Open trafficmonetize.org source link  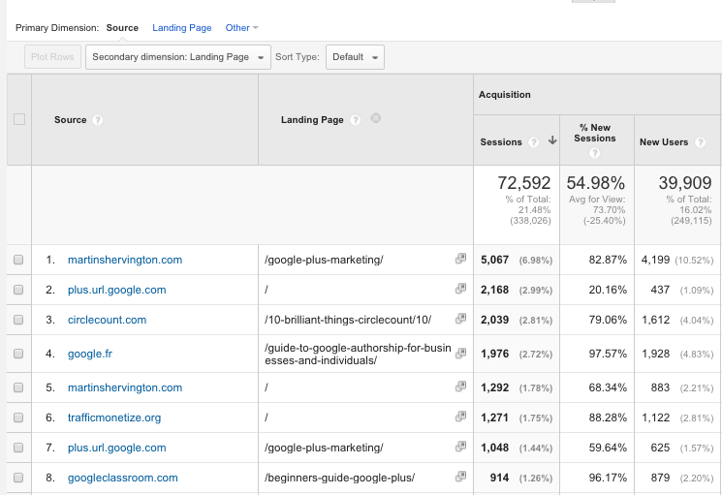114,418
